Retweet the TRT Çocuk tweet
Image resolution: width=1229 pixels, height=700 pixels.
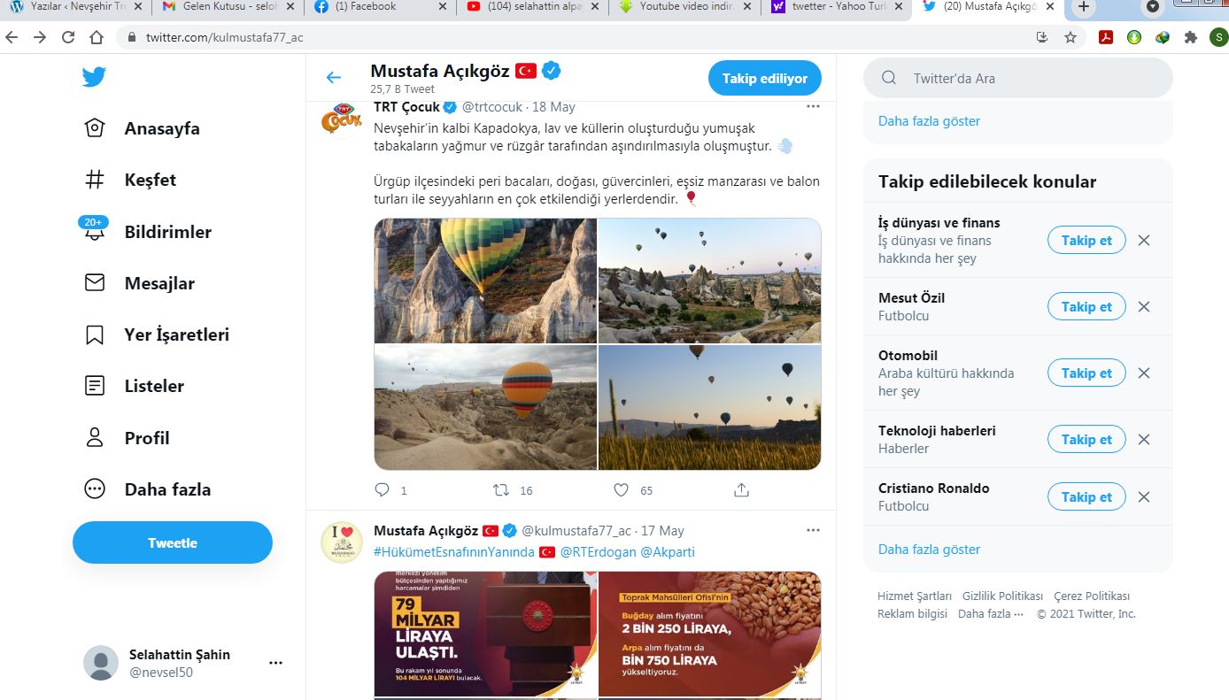(501, 489)
